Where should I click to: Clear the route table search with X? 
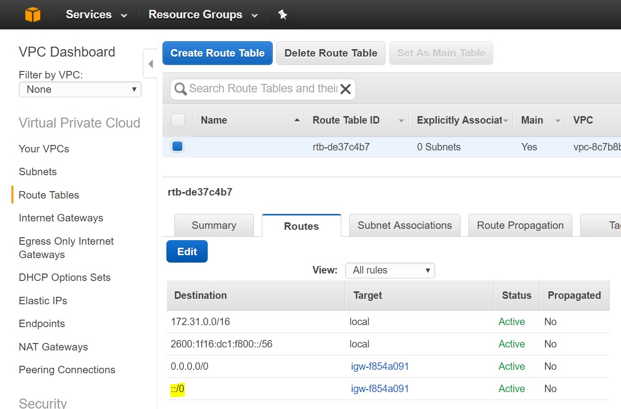tap(346, 89)
